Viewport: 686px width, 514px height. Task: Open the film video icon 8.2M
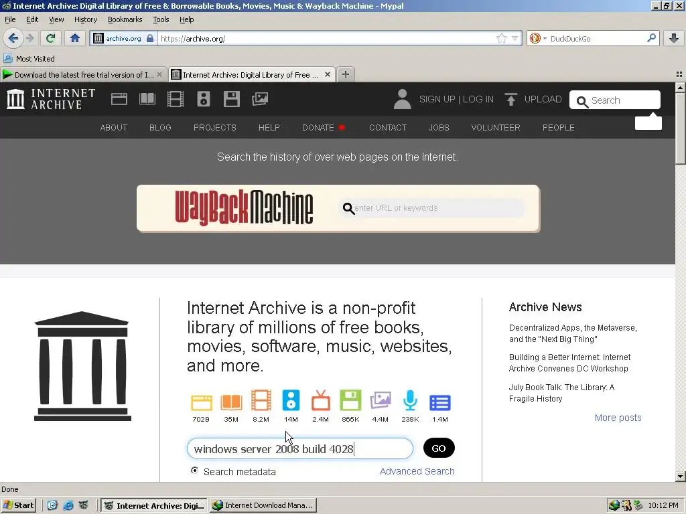pos(261,400)
